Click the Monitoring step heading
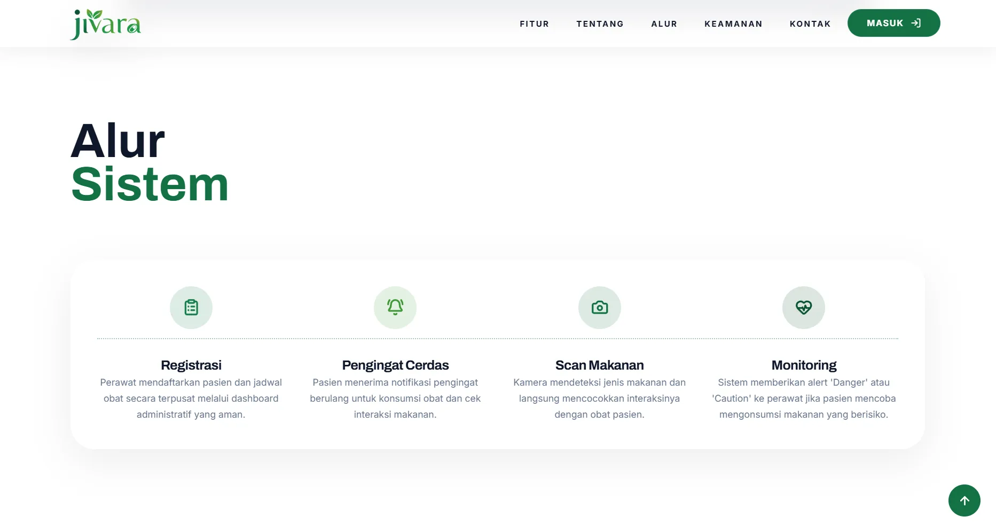The width and height of the screenshot is (996, 532). pyautogui.click(x=804, y=365)
